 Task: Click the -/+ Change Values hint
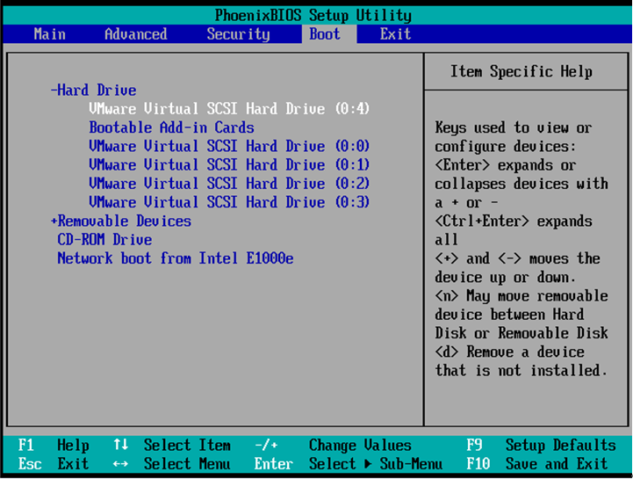tap(333, 446)
